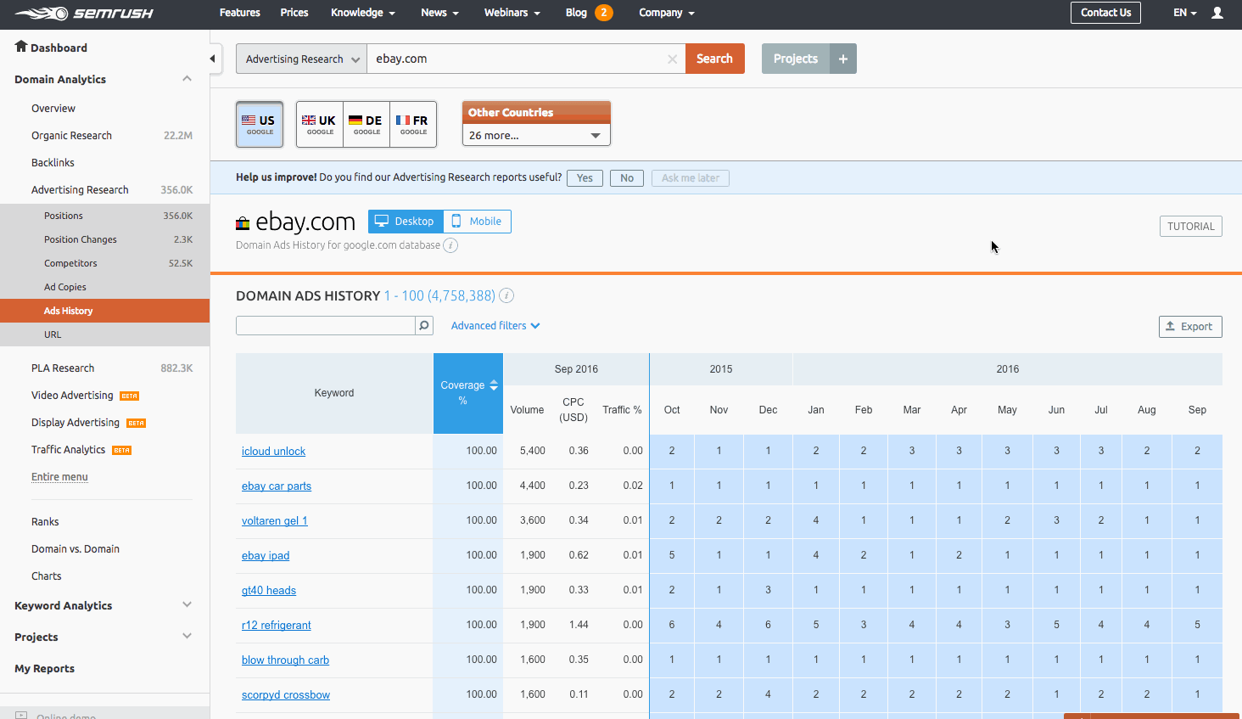Open Entire menu link
This screenshot has width=1242, height=719.
[59, 477]
